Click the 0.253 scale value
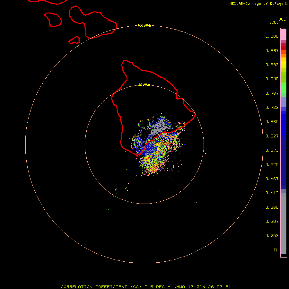 pyautogui.click(x=272, y=236)
